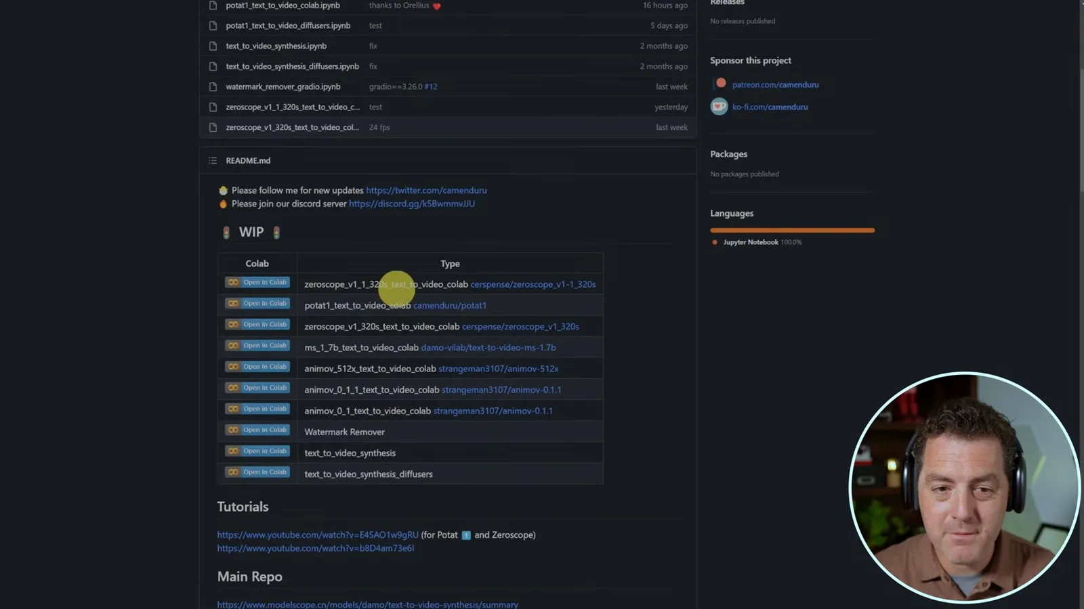
Task: Open strangeman3107/animov-0.1.1 link in animov_0_1_1 row
Action: [501, 390]
